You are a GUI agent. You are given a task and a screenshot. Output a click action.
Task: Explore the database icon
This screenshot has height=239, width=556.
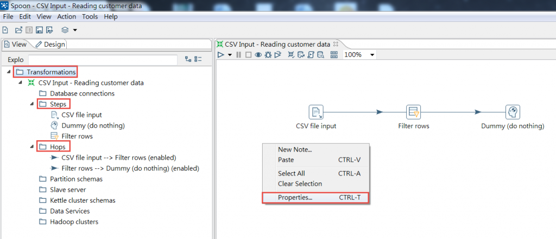click(x=320, y=55)
